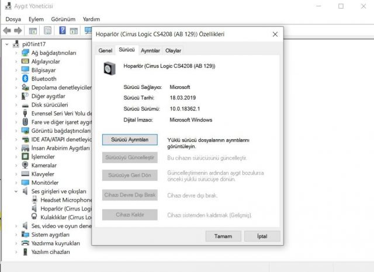The image size is (374, 272).
Task: Select İnsan Arabirim Aygıtları tree item
Action: click(61, 148)
